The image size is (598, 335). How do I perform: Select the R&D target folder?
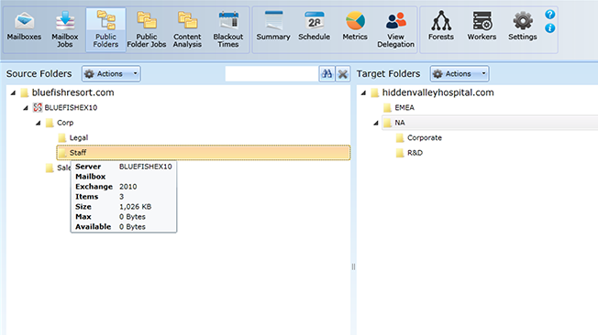tap(415, 153)
